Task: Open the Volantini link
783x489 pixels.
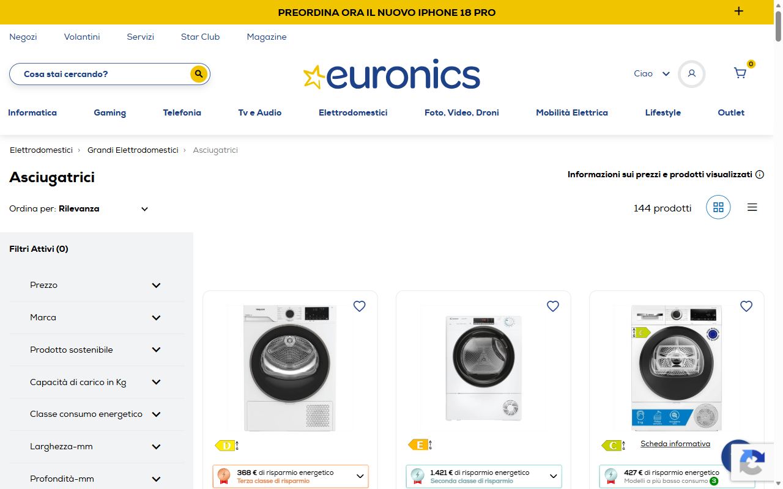Action: click(82, 37)
